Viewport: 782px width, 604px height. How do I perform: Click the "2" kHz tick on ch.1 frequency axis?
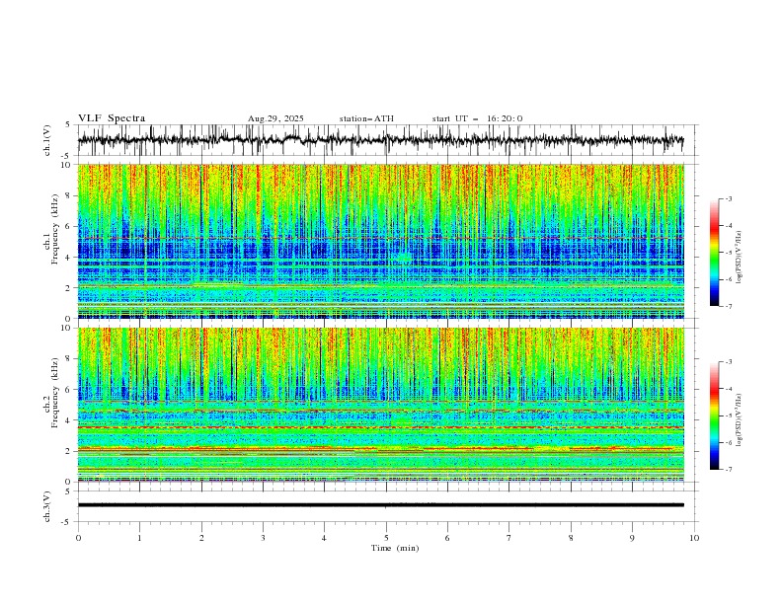tap(70, 288)
